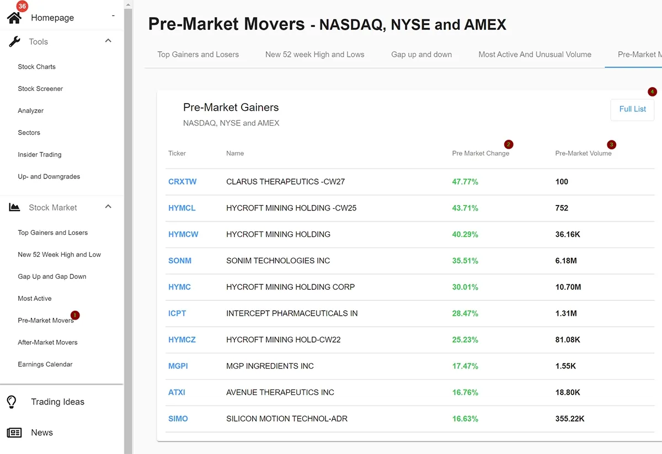Click the Homepage house icon
This screenshot has height=454, width=662.
click(x=14, y=18)
